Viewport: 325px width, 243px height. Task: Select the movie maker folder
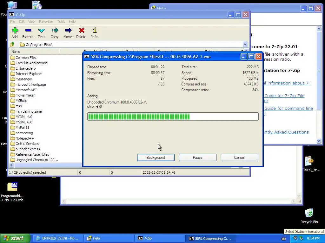tap(23, 95)
